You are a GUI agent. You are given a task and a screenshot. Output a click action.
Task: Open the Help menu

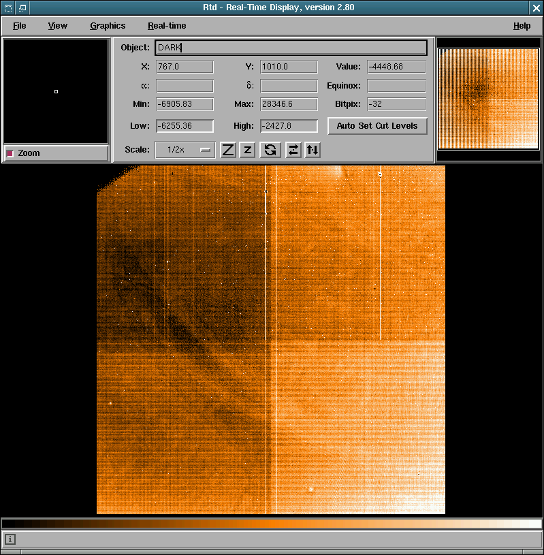point(522,26)
